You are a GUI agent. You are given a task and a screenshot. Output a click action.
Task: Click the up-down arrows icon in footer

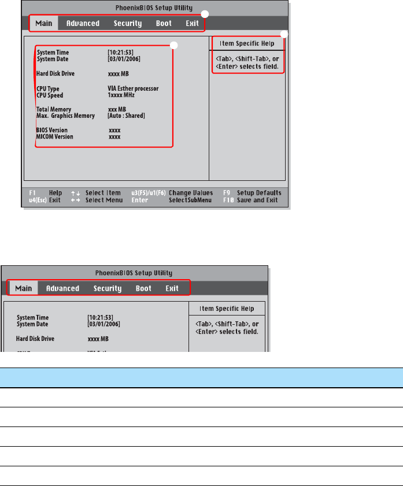click(75, 193)
